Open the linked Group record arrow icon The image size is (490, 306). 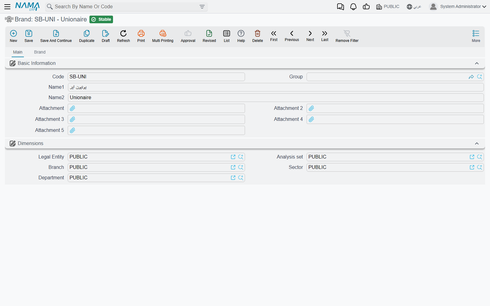[x=471, y=77]
